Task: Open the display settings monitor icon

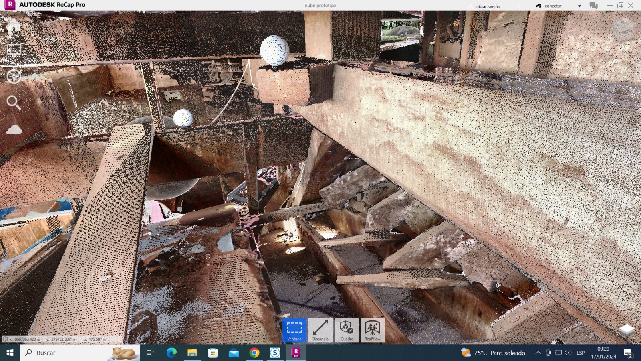Action: [x=14, y=50]
